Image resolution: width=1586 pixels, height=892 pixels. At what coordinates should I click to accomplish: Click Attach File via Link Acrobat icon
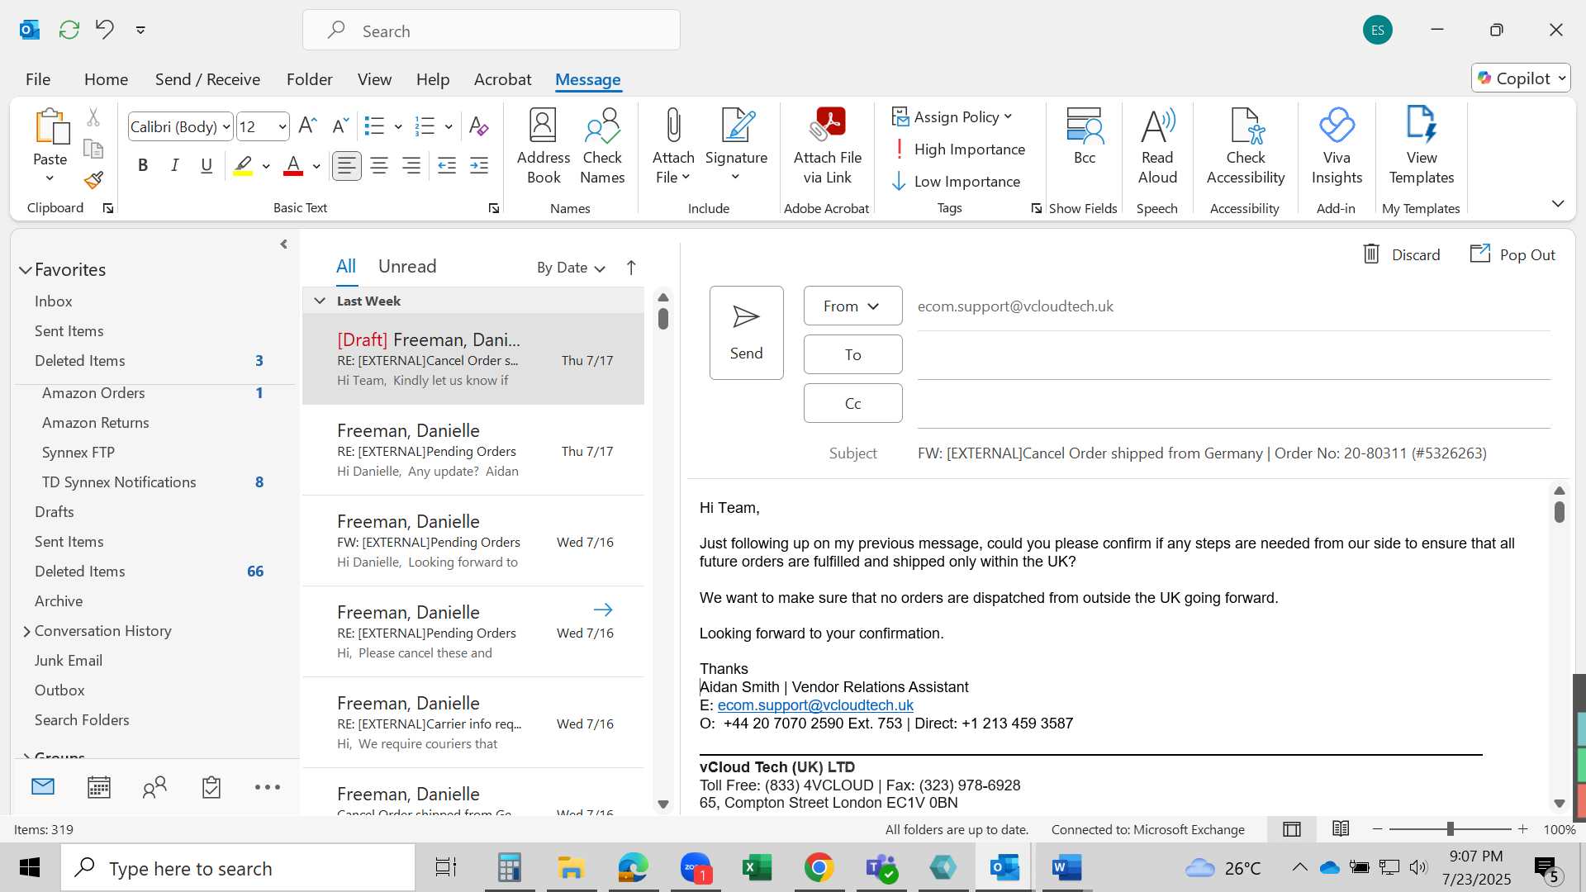[x=828, y=147]
